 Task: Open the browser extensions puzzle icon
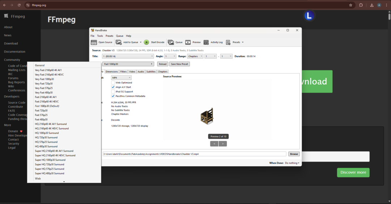[x=361, y=5]
